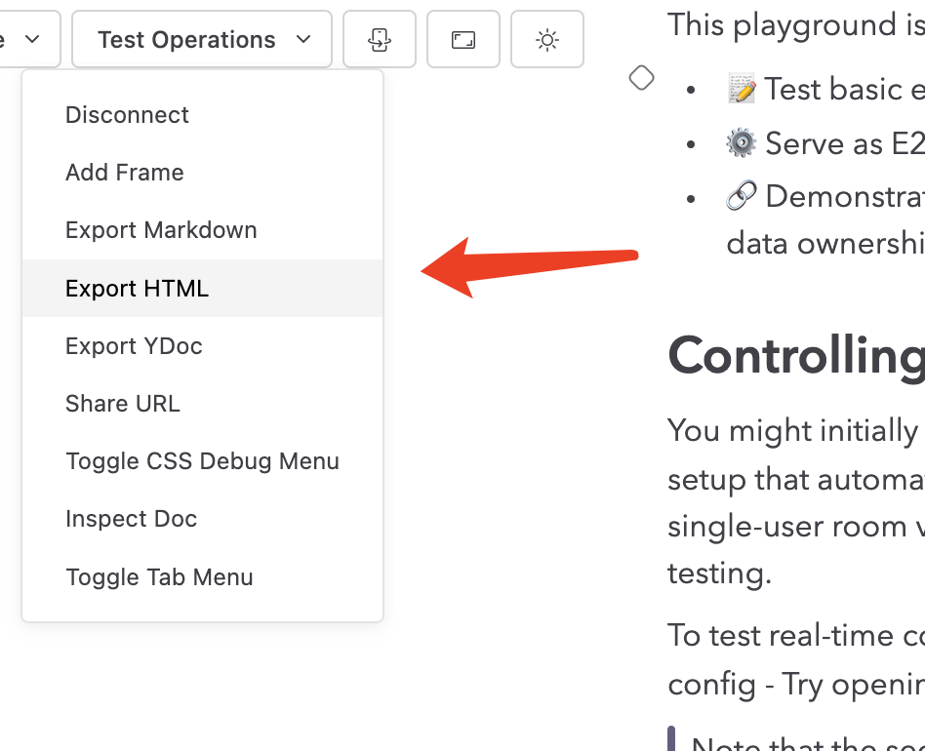The width and height of the screenshot is (925, 751).
Task: Open Inspect Doc from the menu
Action: [x=202, y=519]
